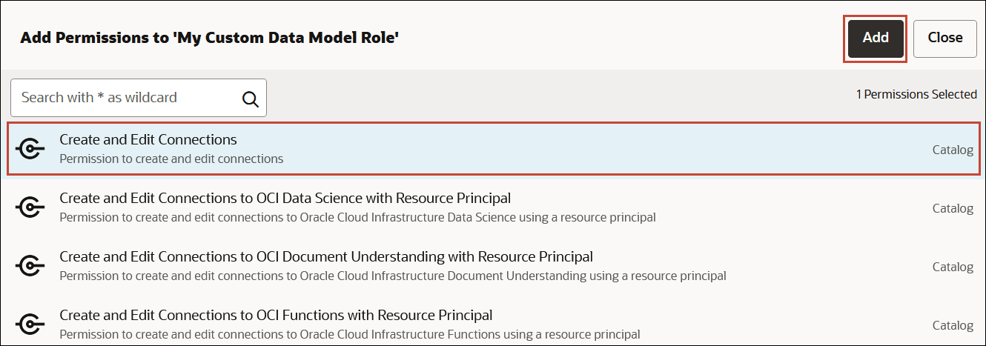Click Catalog label on Create and Edit Connections row
The image size is (986, 346).
[952, 150]
